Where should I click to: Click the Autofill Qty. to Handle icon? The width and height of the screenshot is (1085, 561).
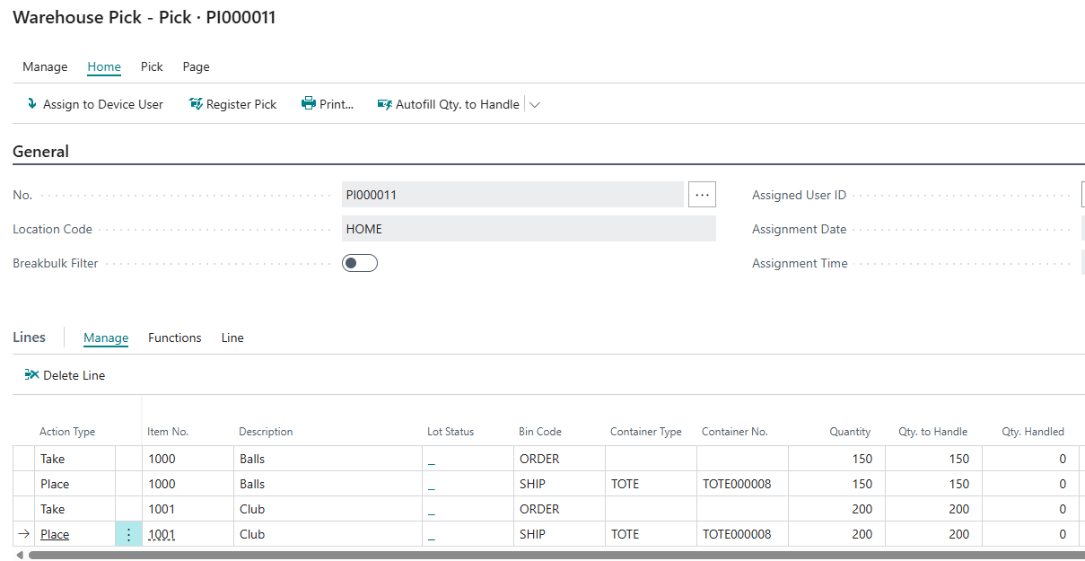(385, 104)
